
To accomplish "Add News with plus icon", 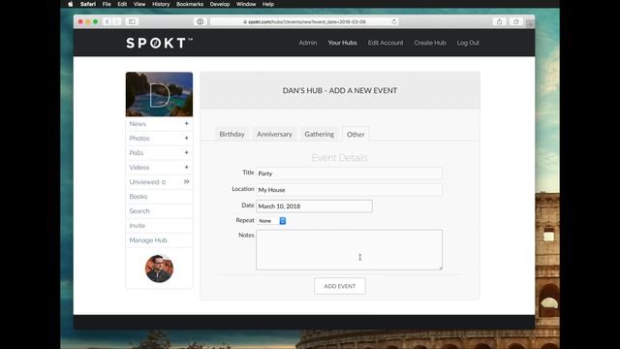I will 186,123.
